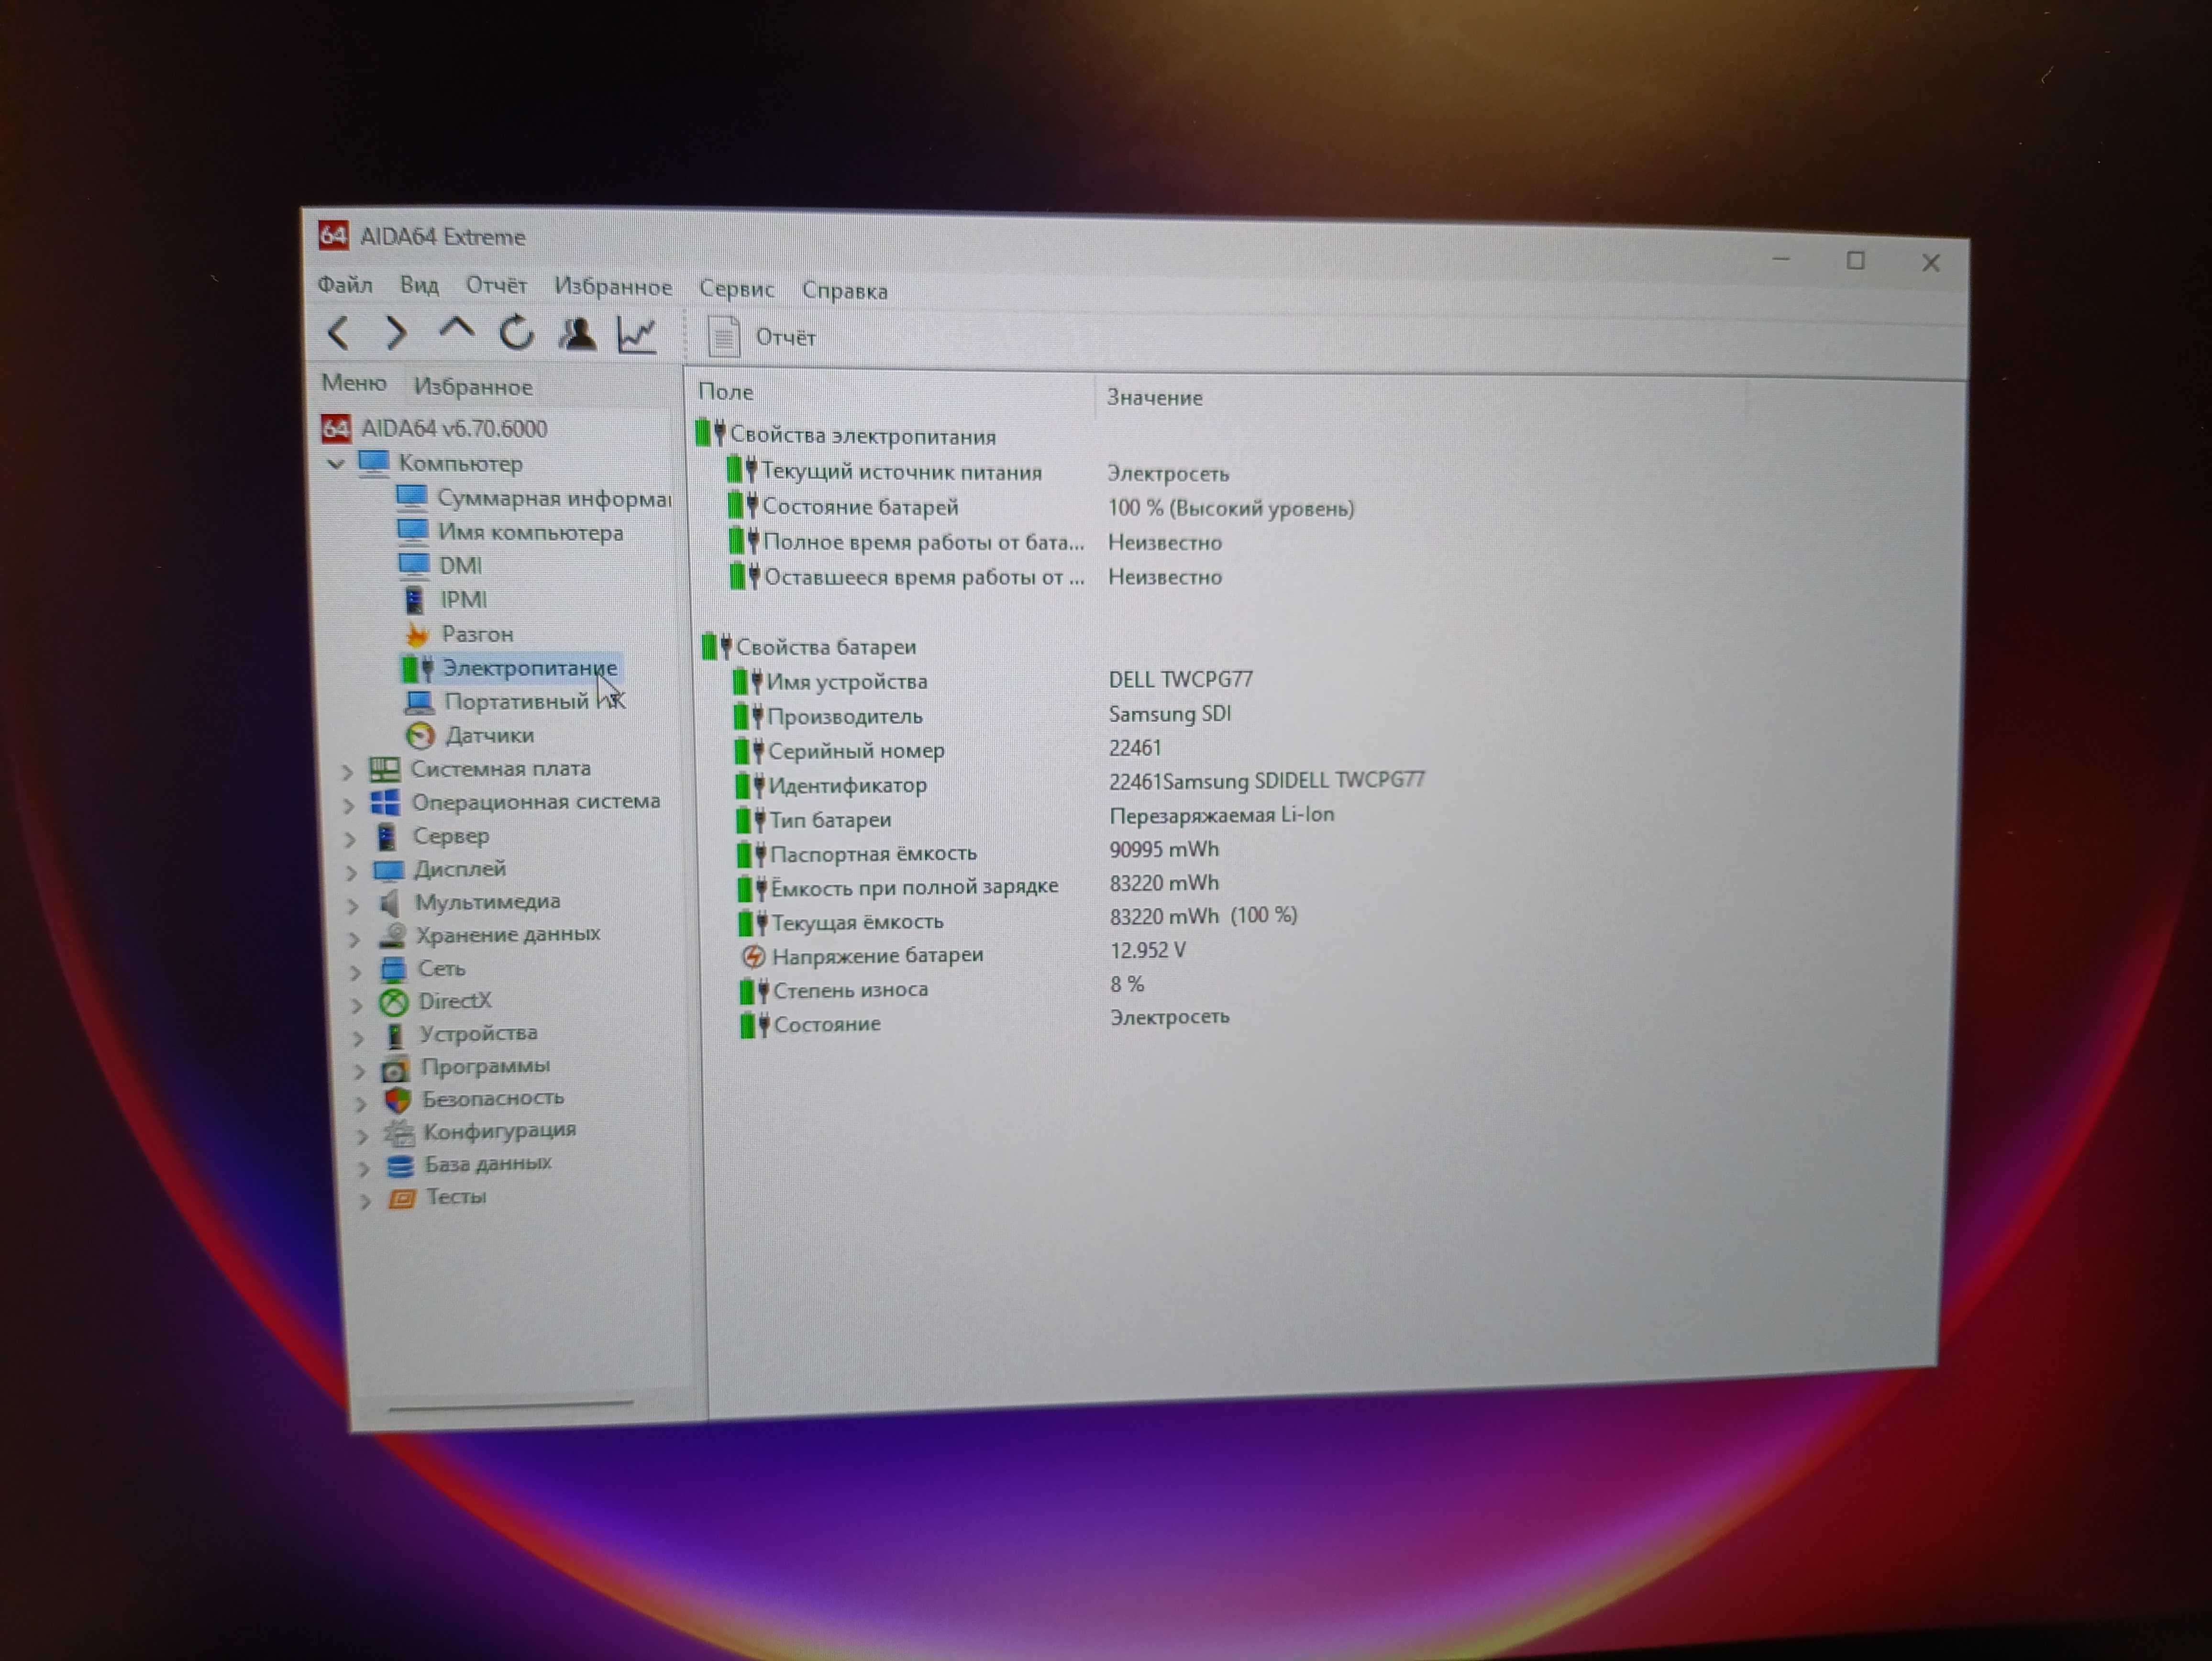The width and height of the screenshot is (2212, 1661).
Task: Open the Сервис menu
Action: [736, 289]
